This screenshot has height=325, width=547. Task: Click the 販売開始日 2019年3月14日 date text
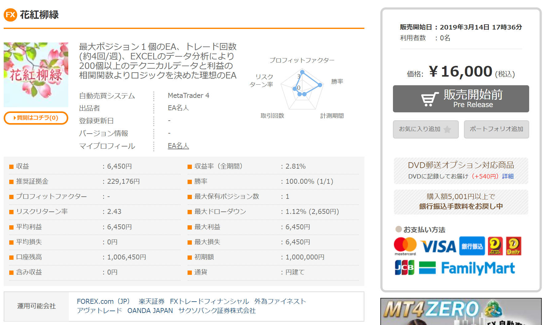pyautogui.click(x=461, y=27)
